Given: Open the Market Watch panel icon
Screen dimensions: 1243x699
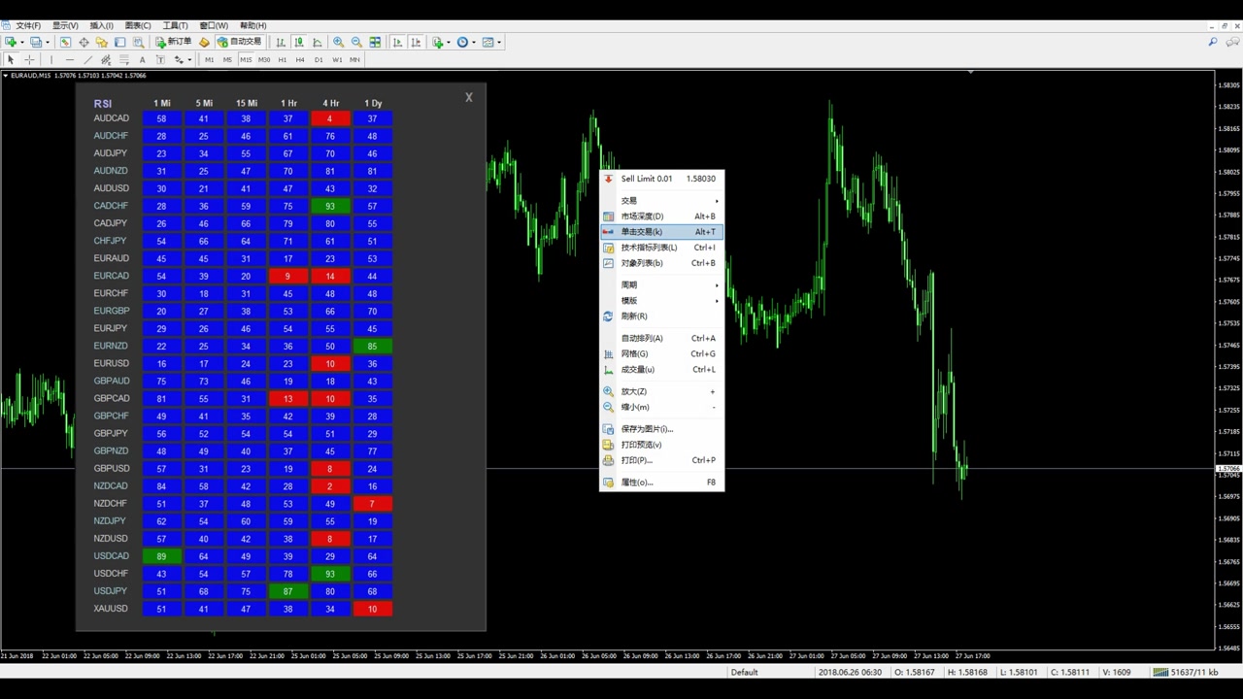Looking at the screenshot, I should 65,42.
